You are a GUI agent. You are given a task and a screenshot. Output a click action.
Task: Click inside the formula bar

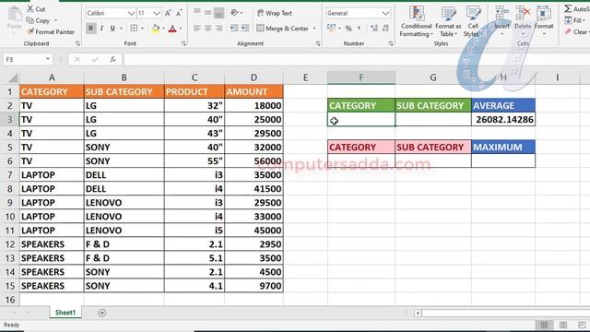[x=356, y=59]
